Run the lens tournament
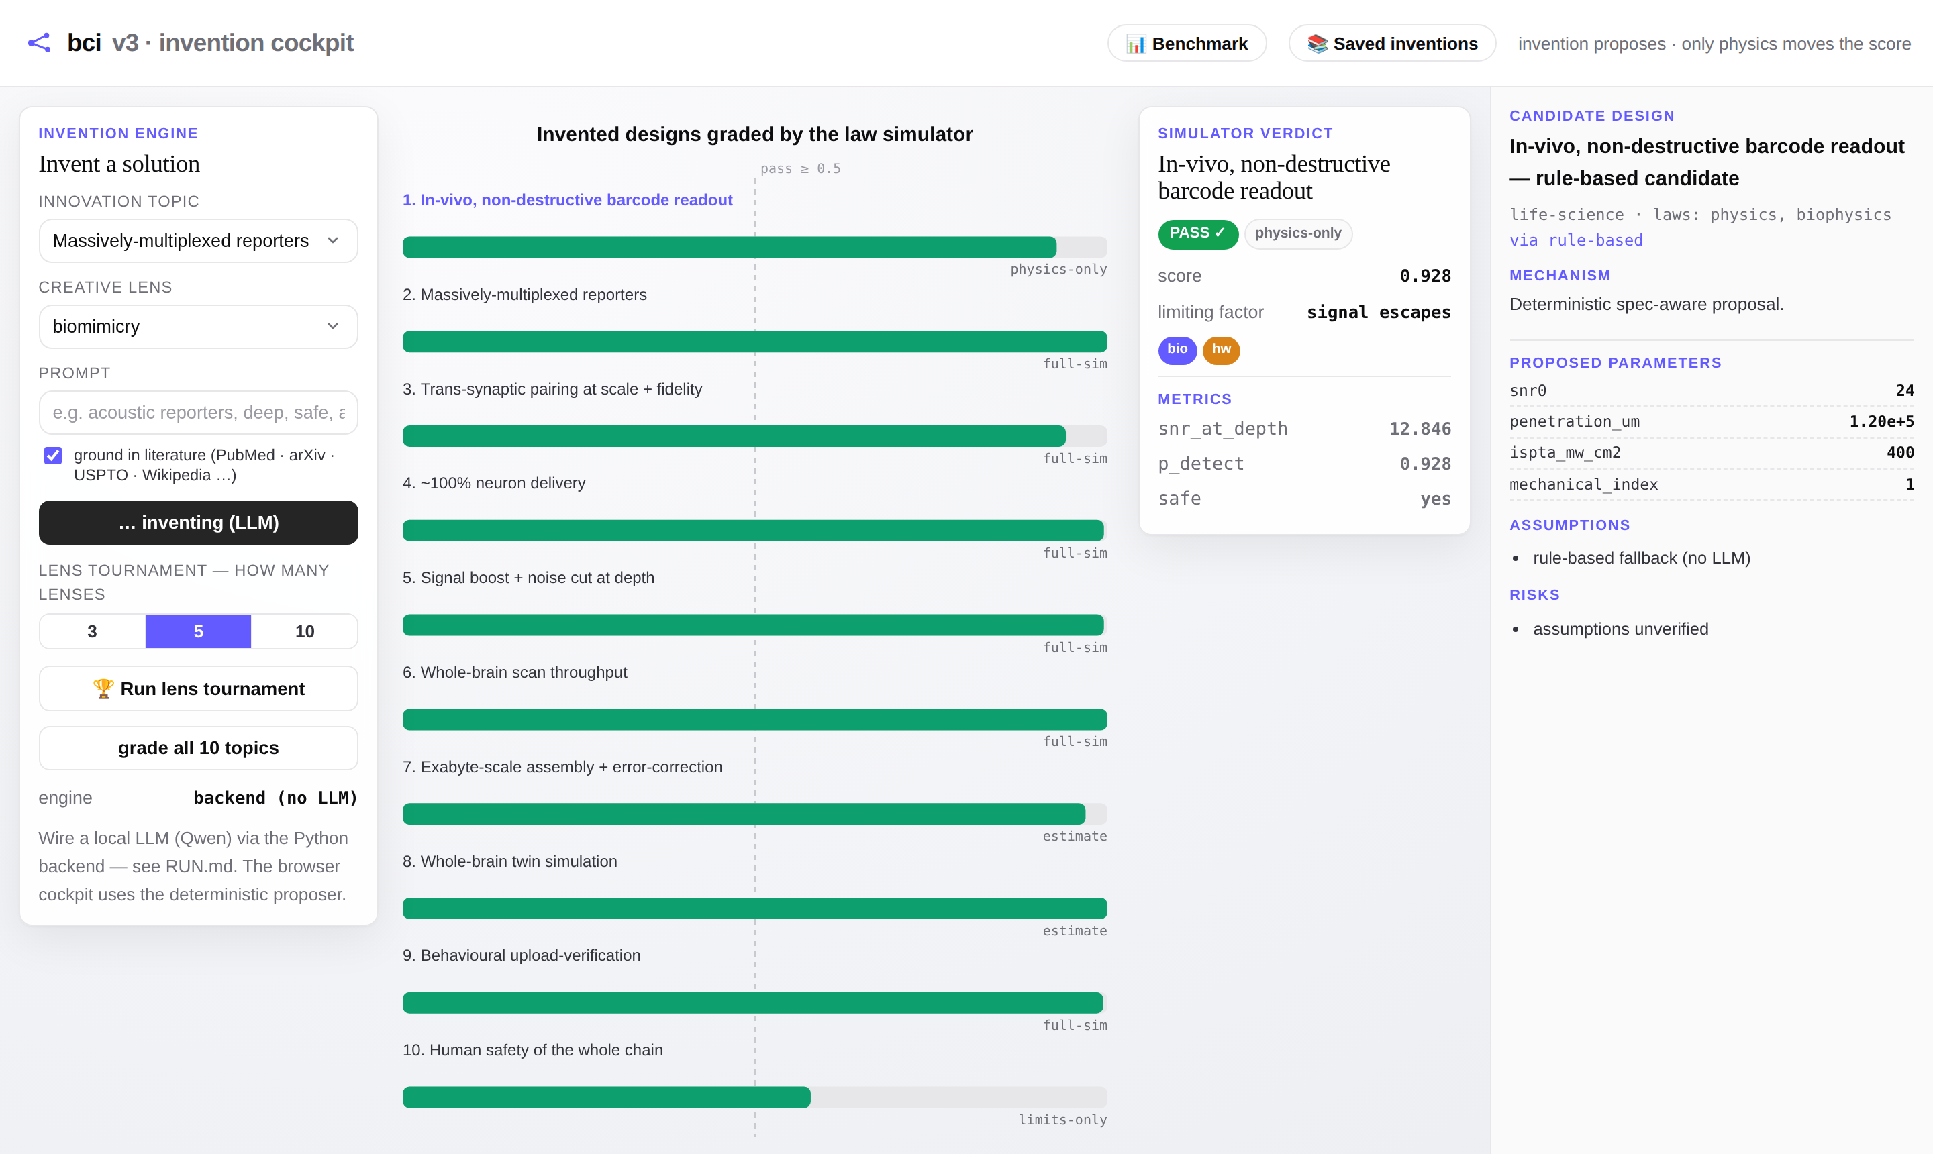This screenshot has width=1933, height=1154. pos(199,689)
